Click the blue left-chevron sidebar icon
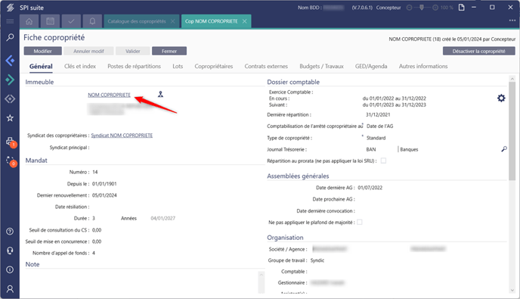520x299 pixels. tap(10, 61)
